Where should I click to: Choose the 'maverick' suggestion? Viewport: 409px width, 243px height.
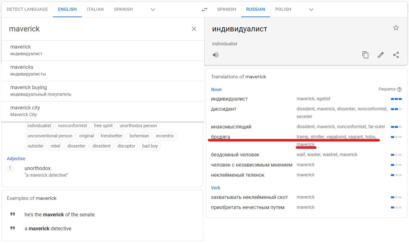(103, 50)
